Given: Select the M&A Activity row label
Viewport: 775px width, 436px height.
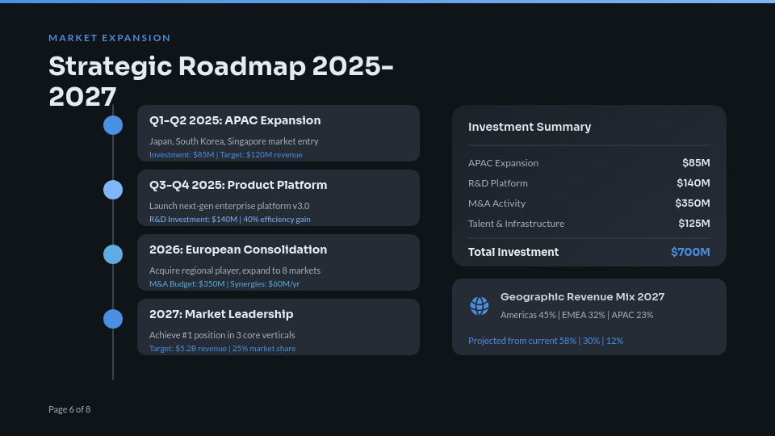Looking at the screenshot, I should coord(496,203).
